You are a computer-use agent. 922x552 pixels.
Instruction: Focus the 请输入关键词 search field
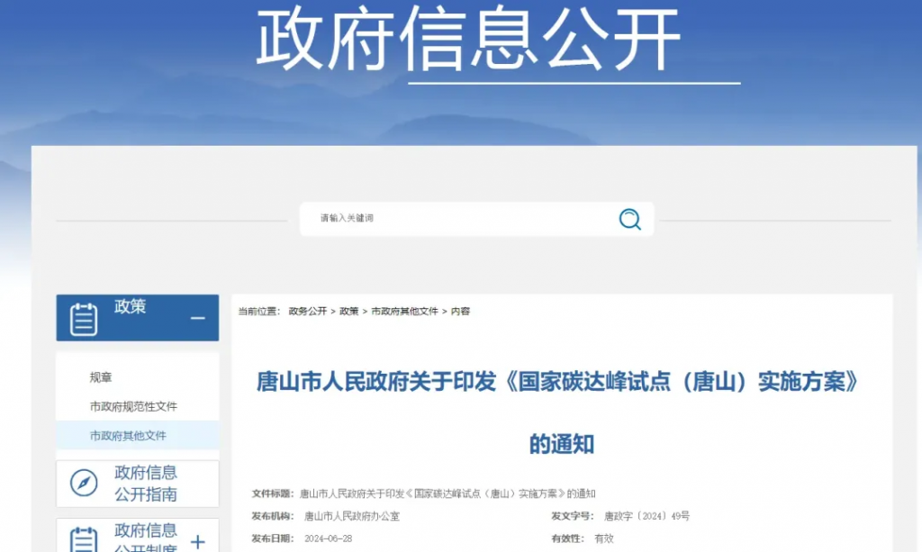click(x=459, y=219)
